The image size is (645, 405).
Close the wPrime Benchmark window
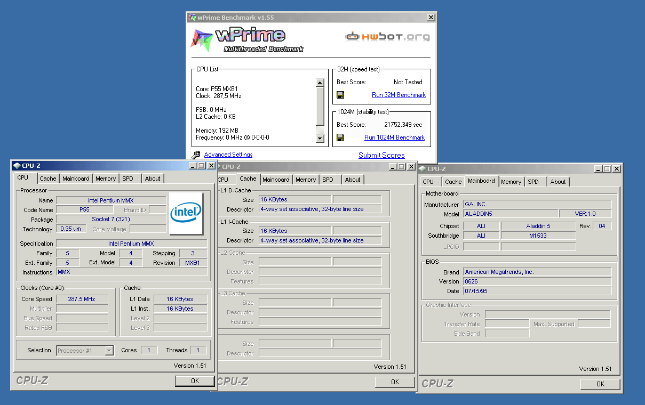[431, 18]
